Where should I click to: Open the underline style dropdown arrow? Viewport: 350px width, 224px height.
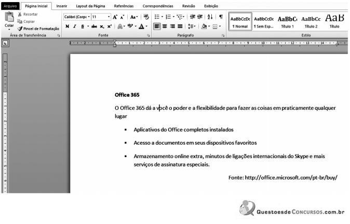point(88,26)
